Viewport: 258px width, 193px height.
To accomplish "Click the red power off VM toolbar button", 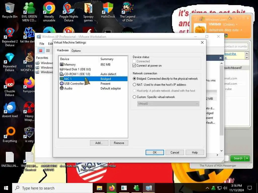I will point(41,50).
